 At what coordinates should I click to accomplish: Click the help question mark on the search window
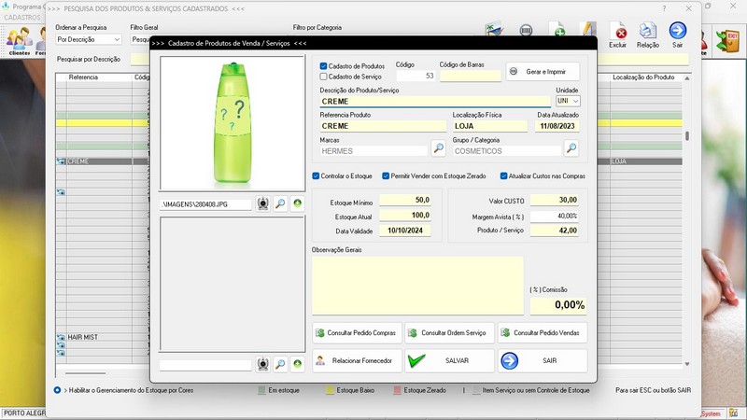664,8
